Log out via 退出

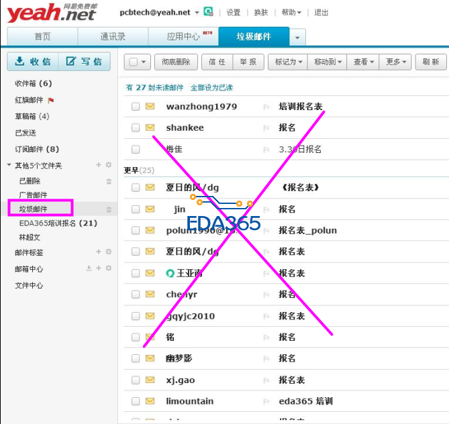[321, 13]
